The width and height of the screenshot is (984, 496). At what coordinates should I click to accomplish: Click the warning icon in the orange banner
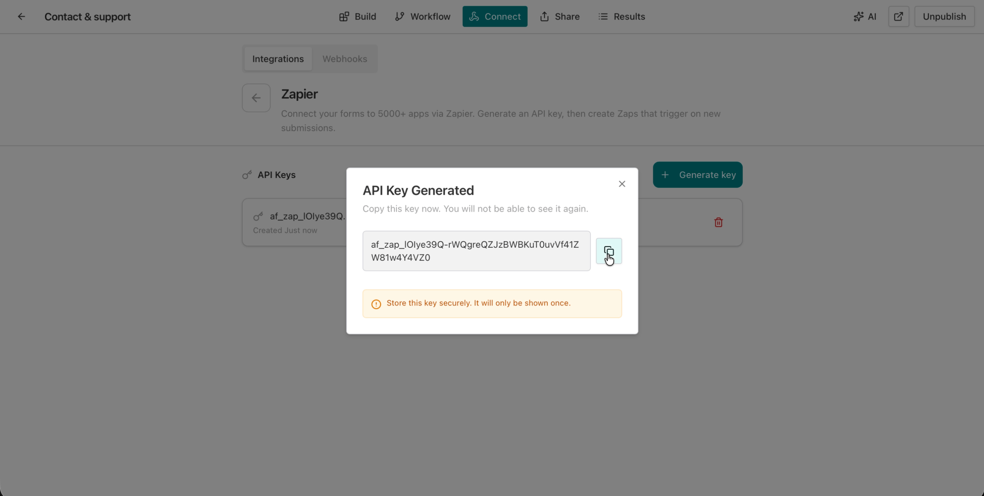pos(376,303)
